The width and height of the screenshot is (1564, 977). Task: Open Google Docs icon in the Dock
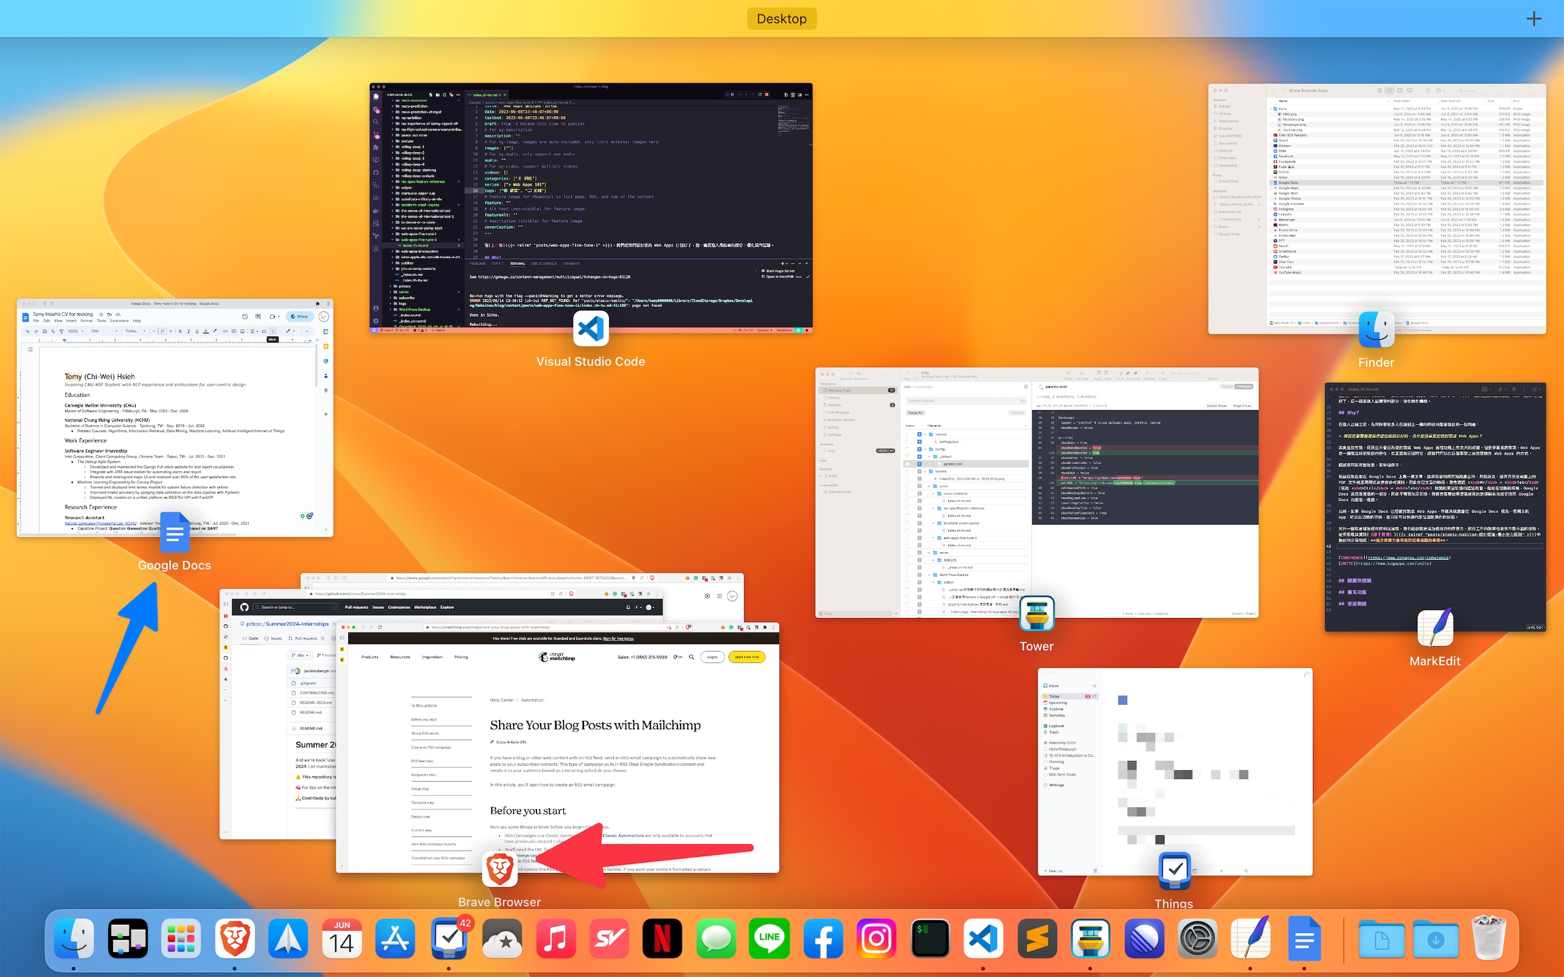[x=1304, y=939]
